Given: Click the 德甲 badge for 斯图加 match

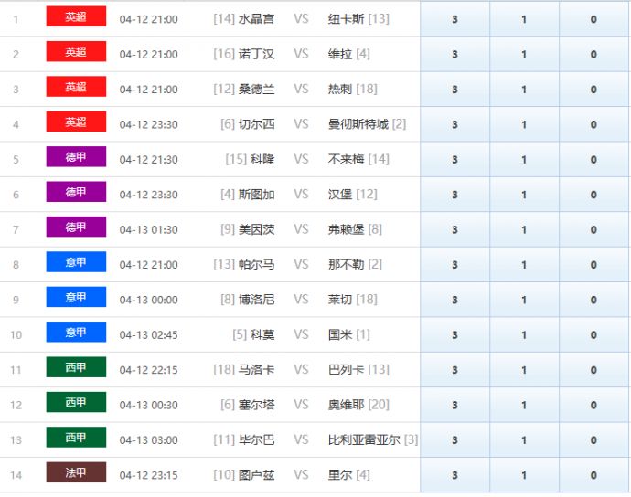Looking at the screenshot, I should (76, 192).
